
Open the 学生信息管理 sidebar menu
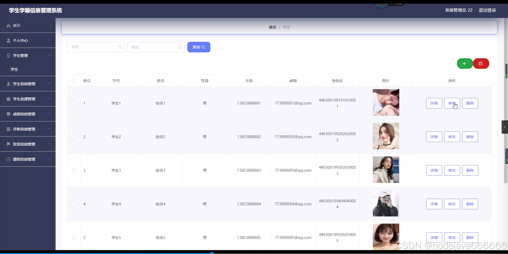point(28,84)
